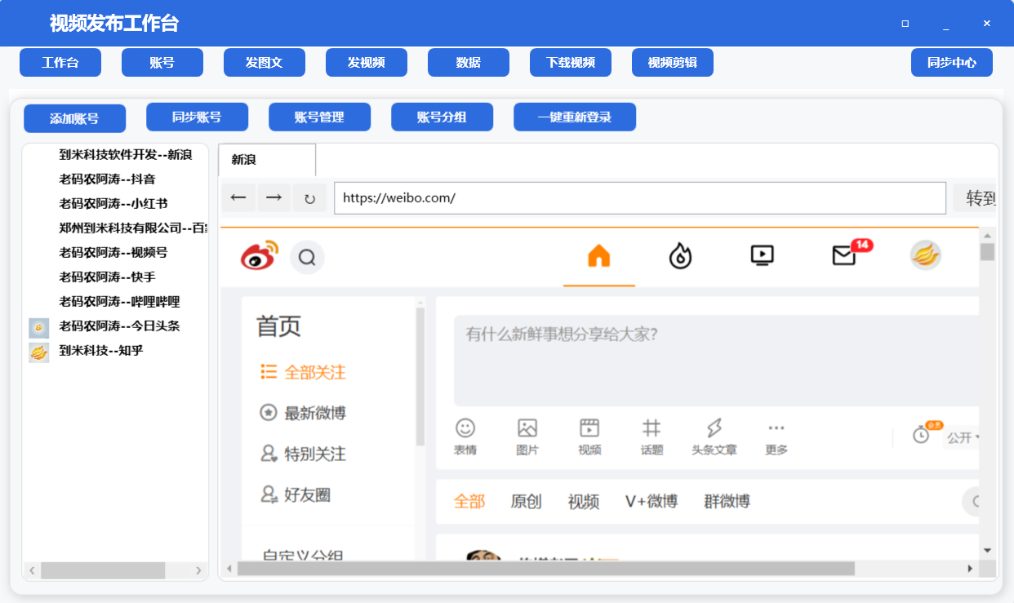Switch feed to 群微博 tab
Viewport: 1014px width, 603px height.
click(727, 501)
